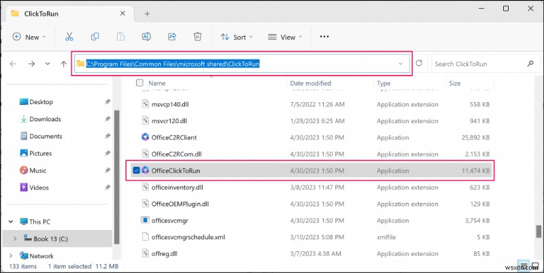The width and height of the screenshot is (544, 273).
Task: Expand the Book 13 (C:) drive node
Action: (x=15, y=238)
